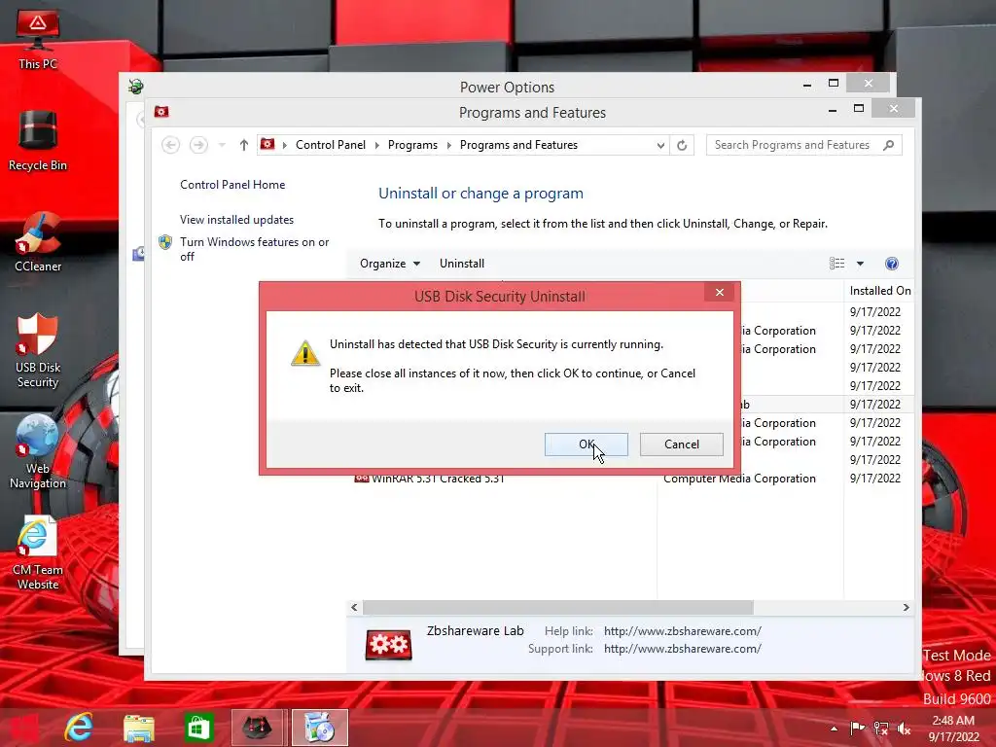996x747 pixels.
Task: Launch CCleaner from the desktop
Action: [x=38, y=242]
